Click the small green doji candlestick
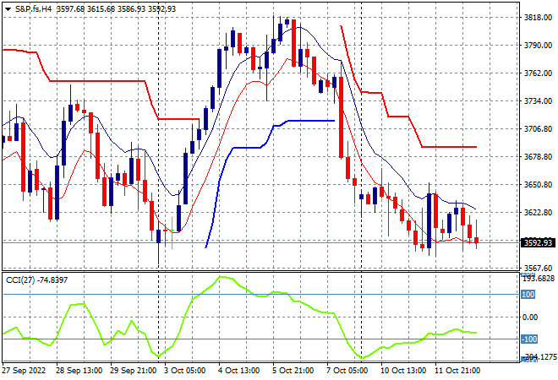Image resolution: width=558 pixels, height=380 pixels. tap(172, 233)
